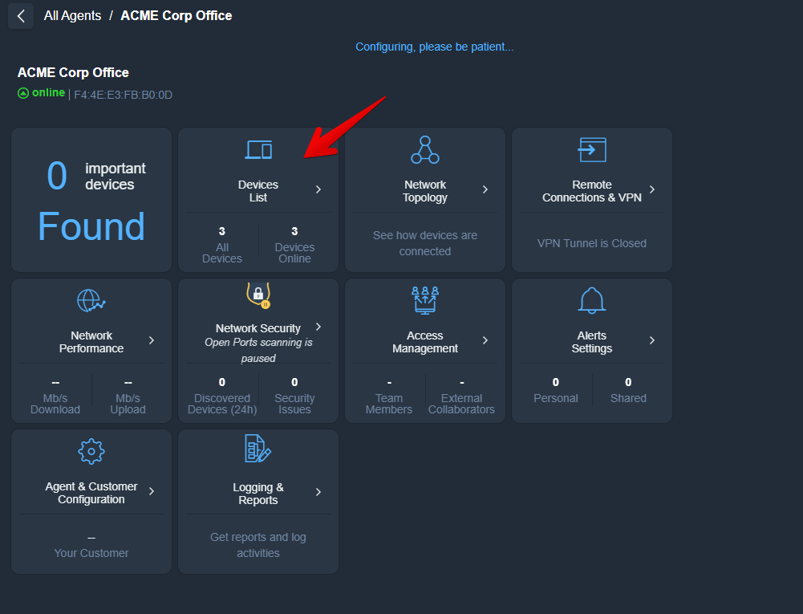Expand Devices List chevron arrow
The height and width of the screenshot is (614, 803).
click(x=318, y=190)
